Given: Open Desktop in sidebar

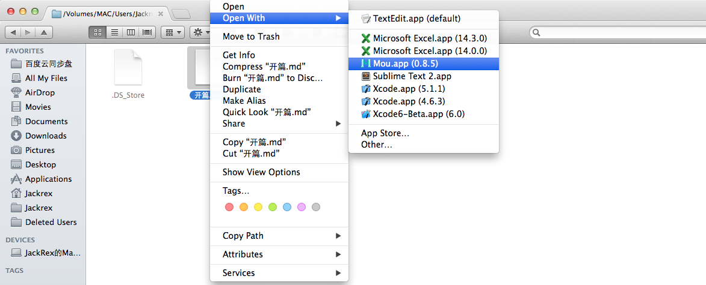Looking at the screenshot, I should [x=43, y=164].
